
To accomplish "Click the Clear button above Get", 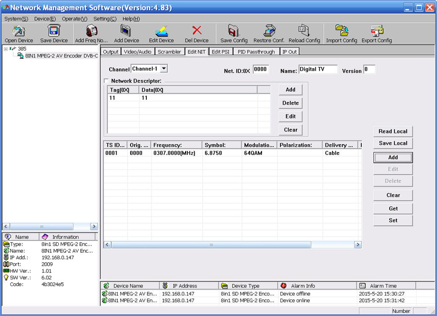I will 393,195.
